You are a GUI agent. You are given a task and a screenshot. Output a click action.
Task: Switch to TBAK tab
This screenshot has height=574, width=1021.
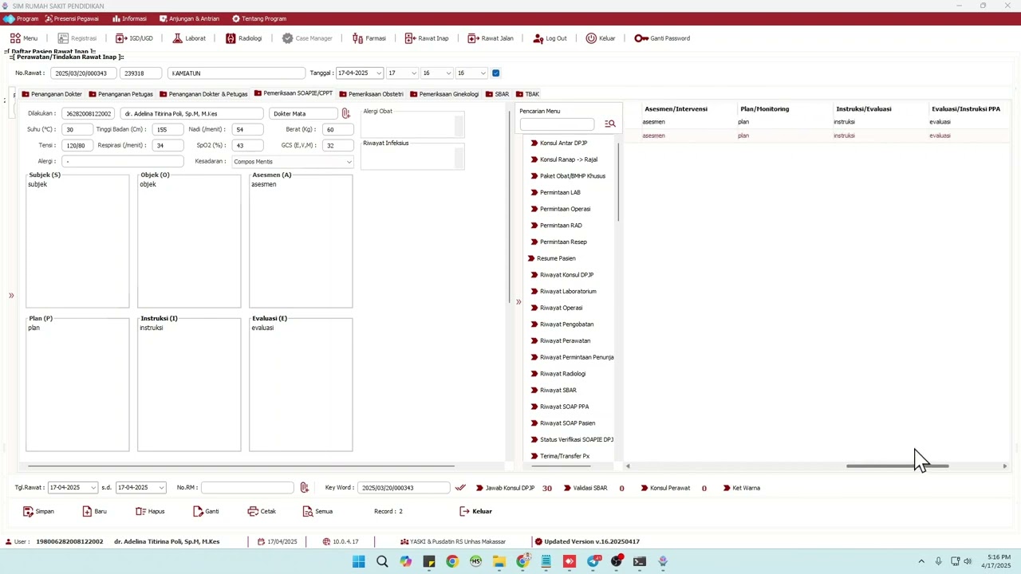[x=527, y=94]
